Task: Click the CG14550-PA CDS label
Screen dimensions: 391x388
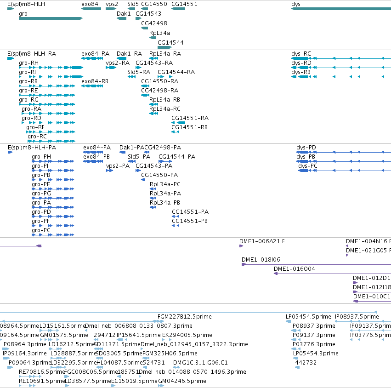Action: (x=159, y=175)
